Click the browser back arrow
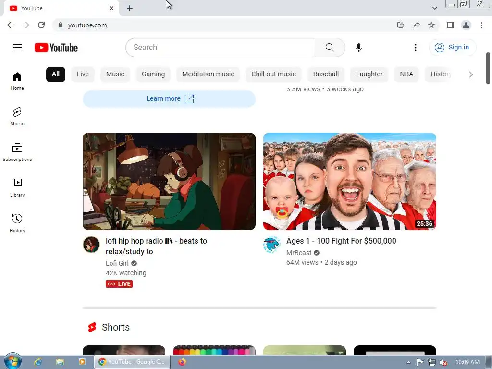 (11, 25)
